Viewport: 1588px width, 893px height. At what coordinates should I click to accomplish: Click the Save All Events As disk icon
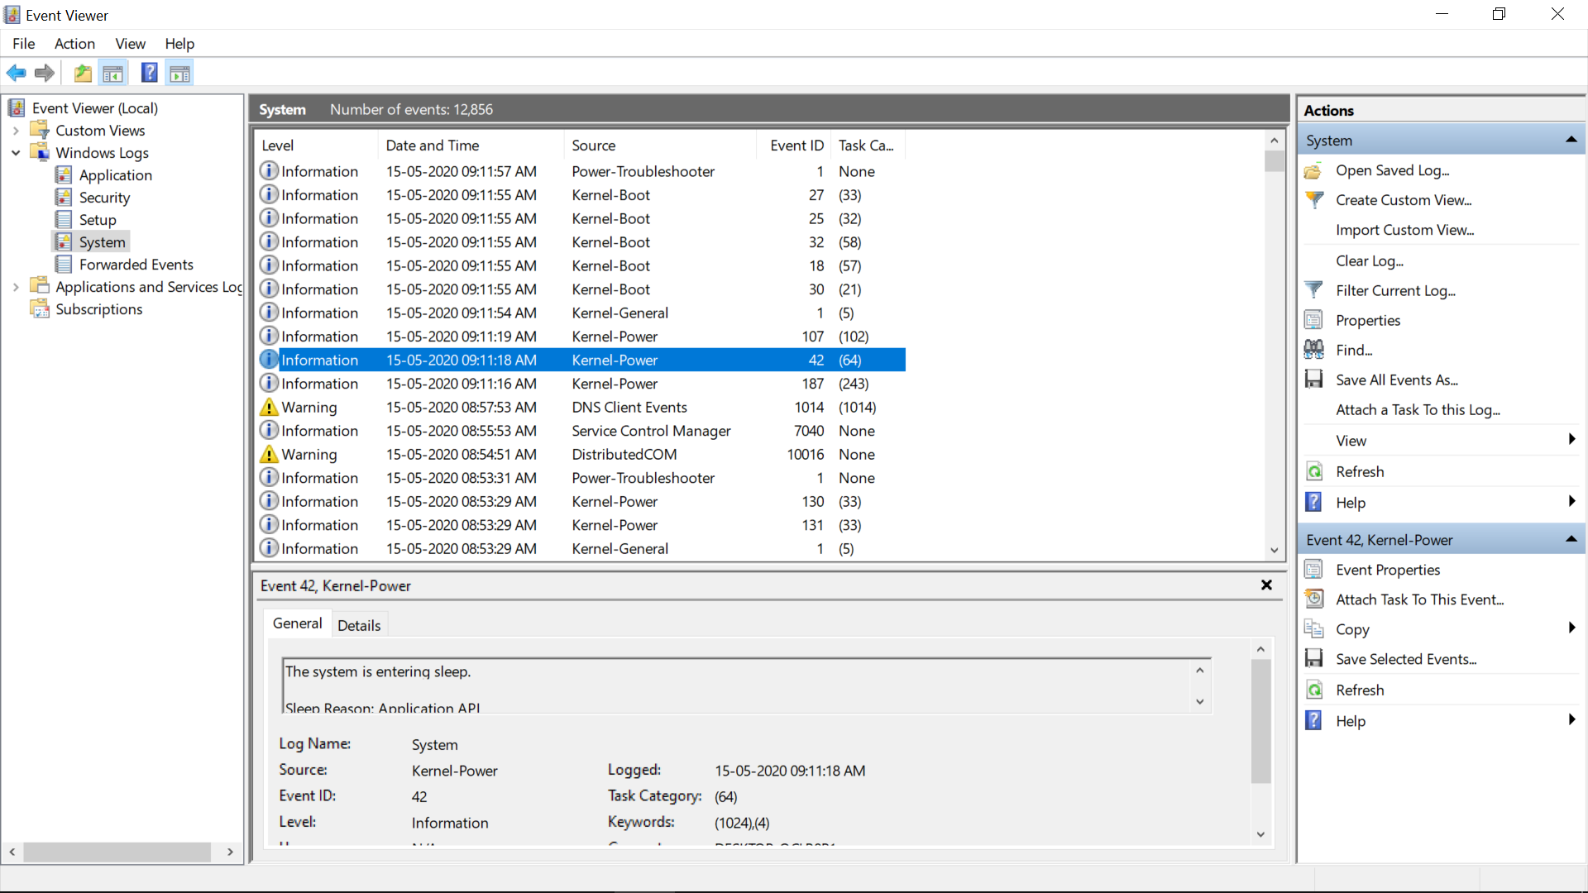coord(1313,380)
